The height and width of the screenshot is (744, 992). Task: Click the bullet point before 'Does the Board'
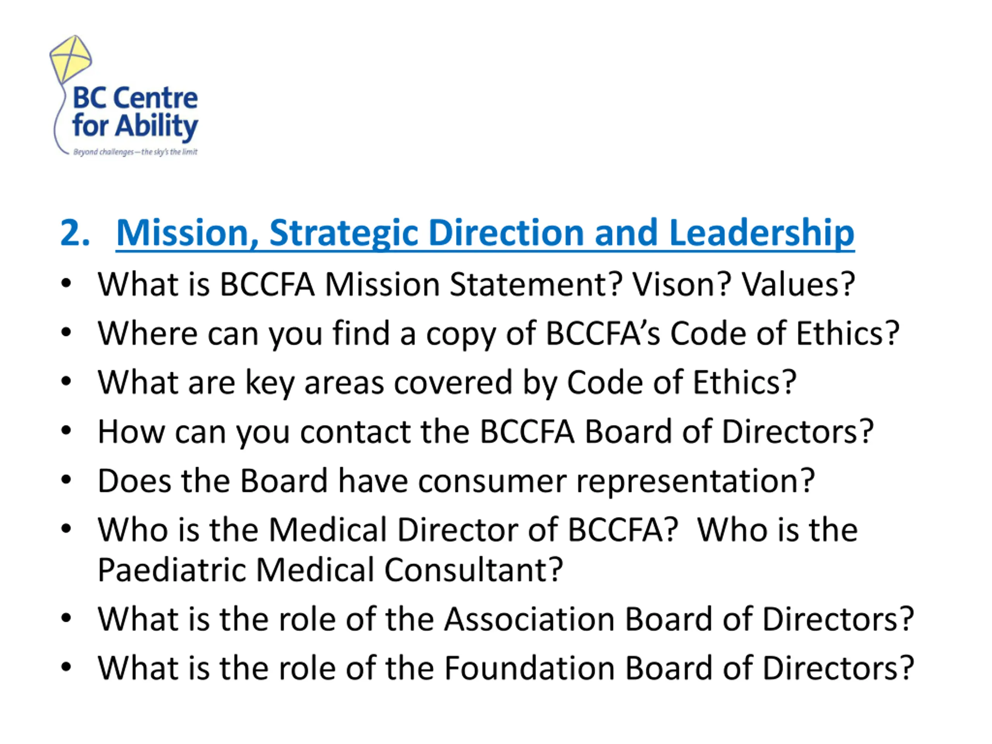pos(66,479)
